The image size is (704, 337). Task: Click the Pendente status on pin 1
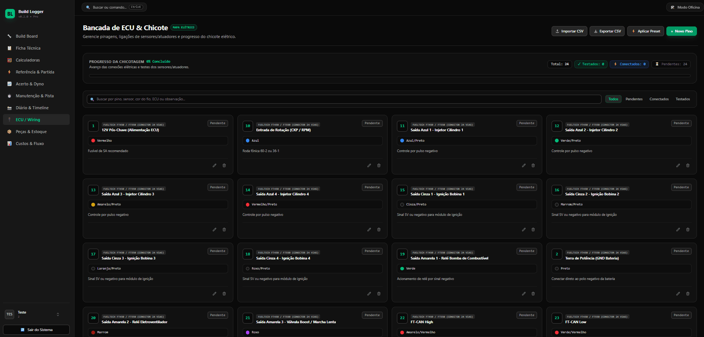tap(218, 123)
